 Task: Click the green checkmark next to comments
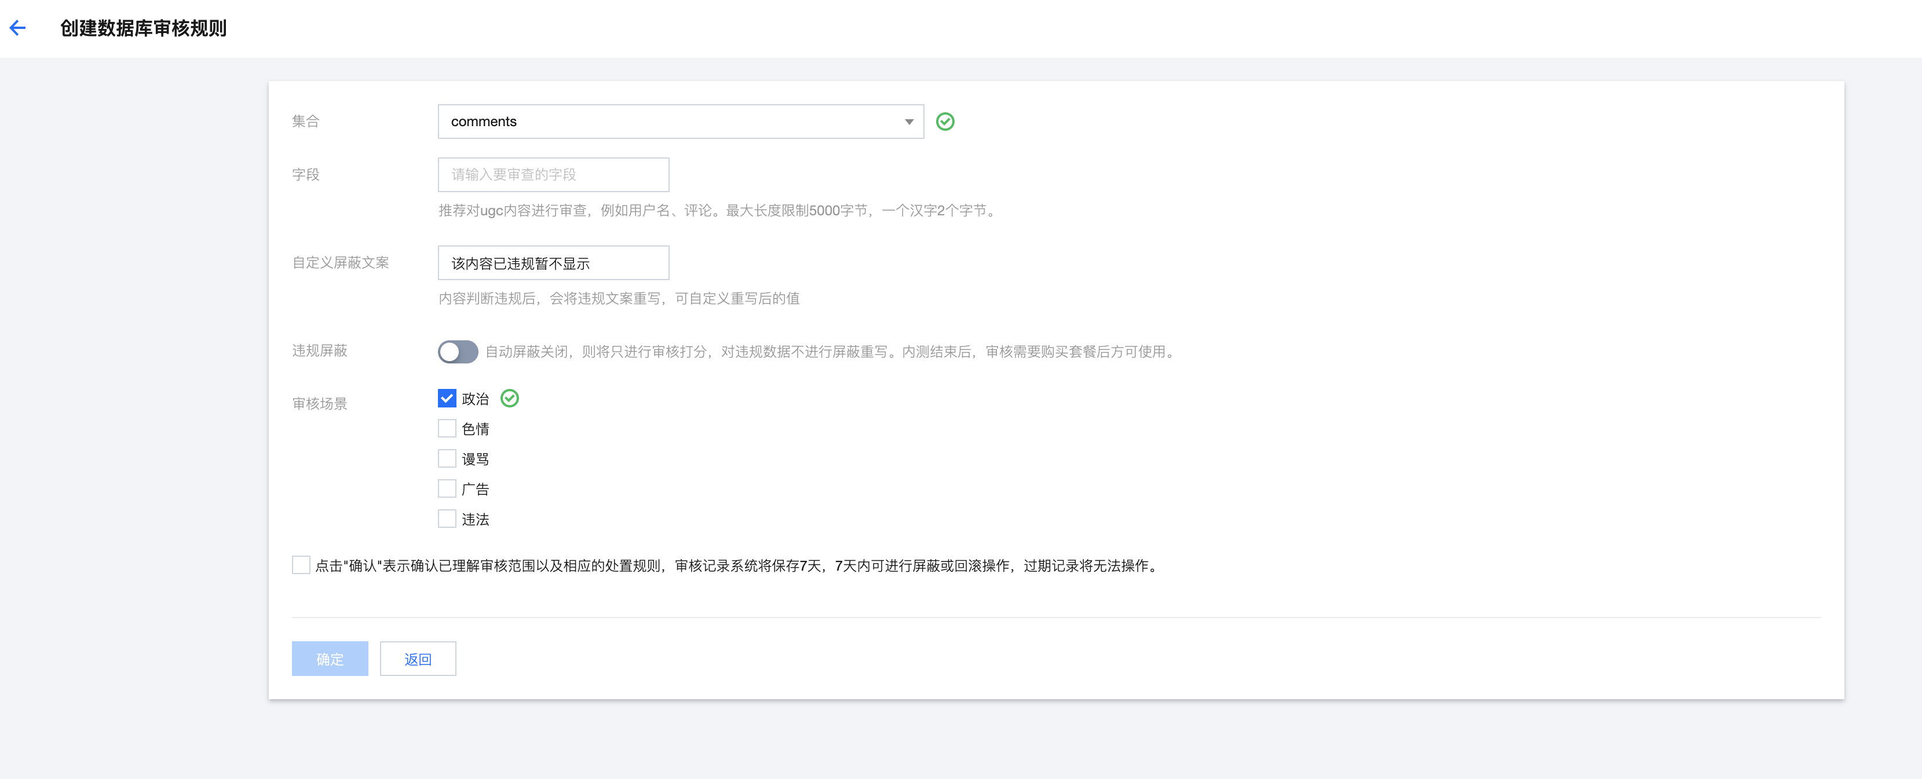(945, 122)
